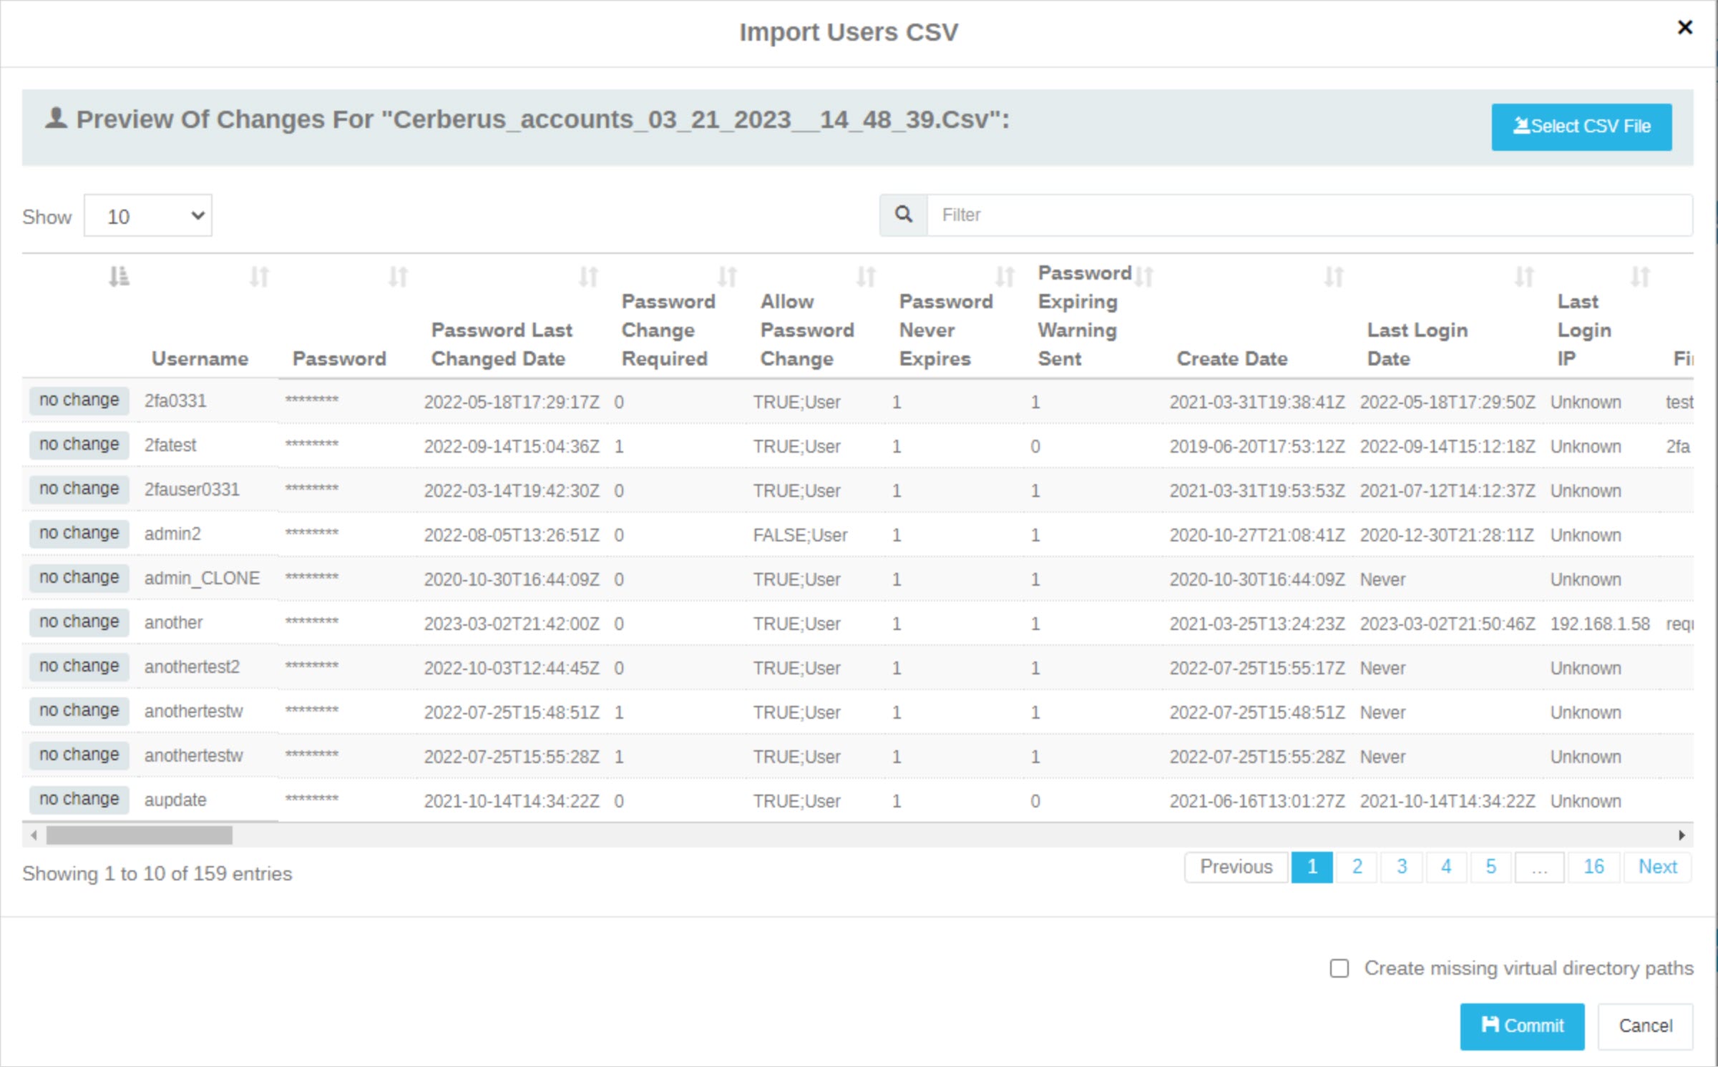Click Last Login Date header label
This screenshot has width=1718, height=1067.
[1417, 344]
